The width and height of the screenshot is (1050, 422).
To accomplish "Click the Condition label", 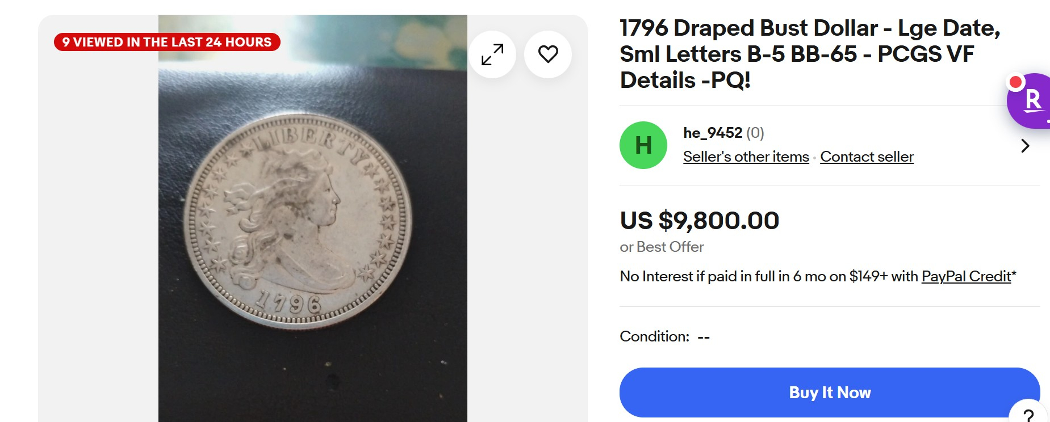I will (655, 336).
